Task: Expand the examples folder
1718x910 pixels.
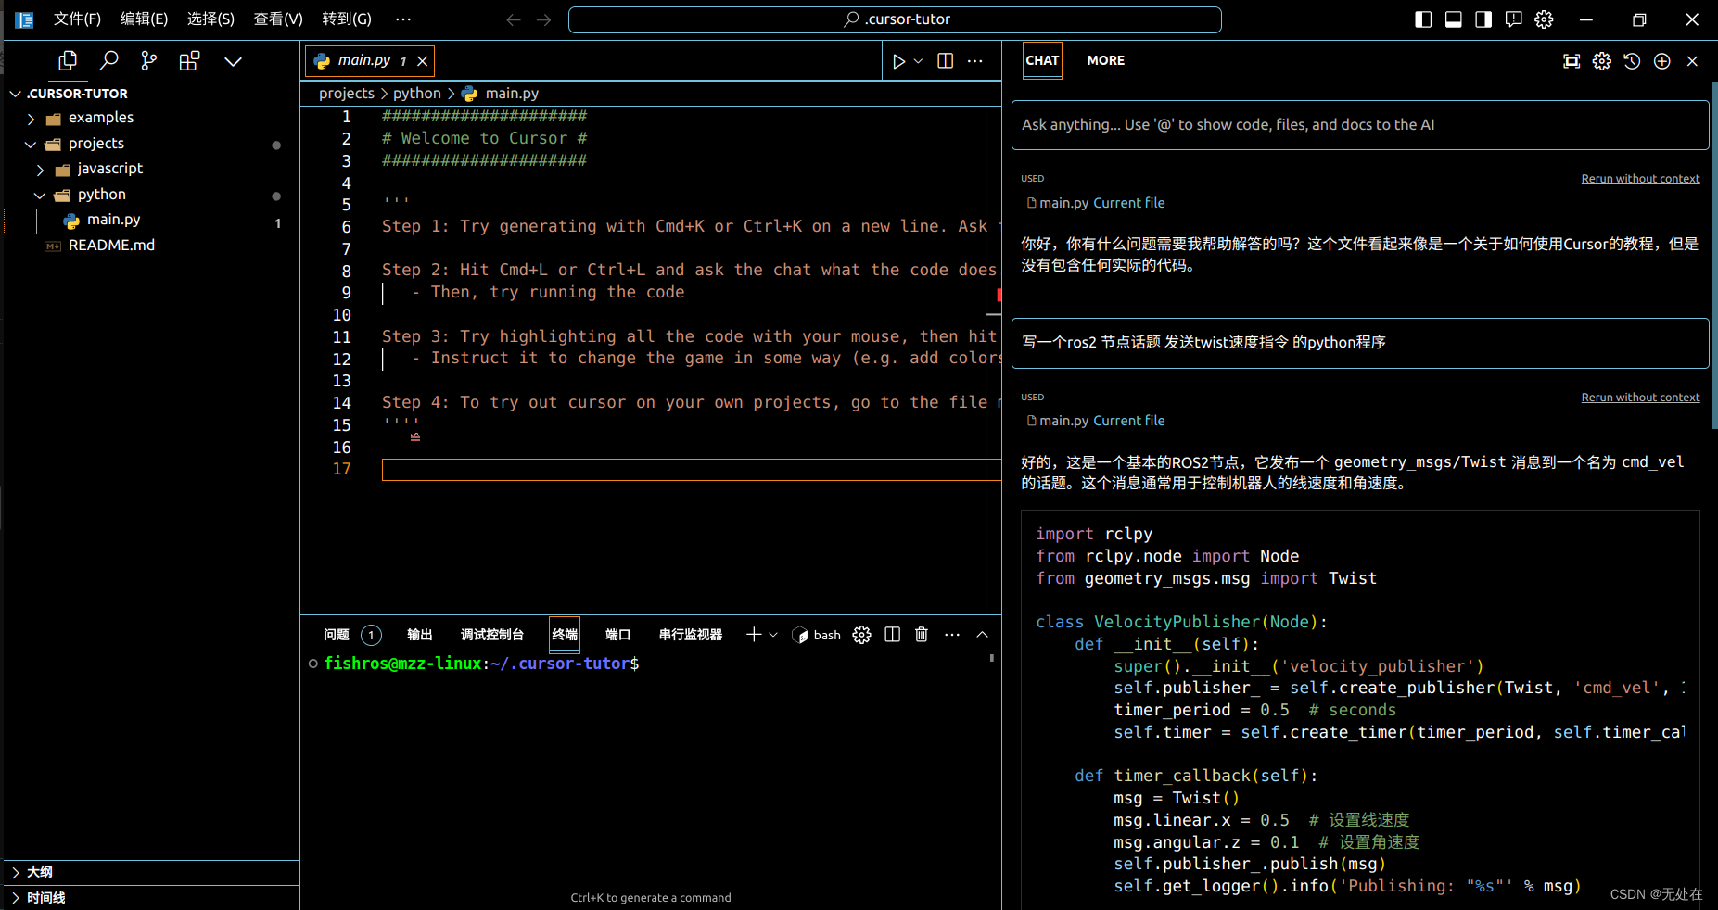Action: (x=152, y=118)
